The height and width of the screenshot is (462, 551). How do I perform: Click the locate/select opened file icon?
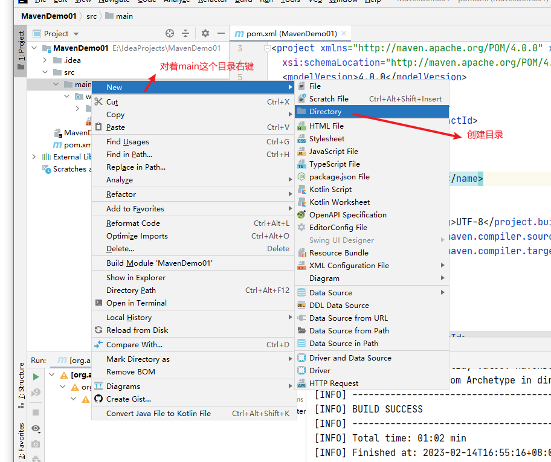(170, 33)
